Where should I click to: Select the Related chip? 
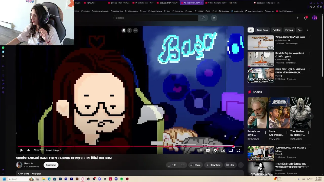click(276, 30)
